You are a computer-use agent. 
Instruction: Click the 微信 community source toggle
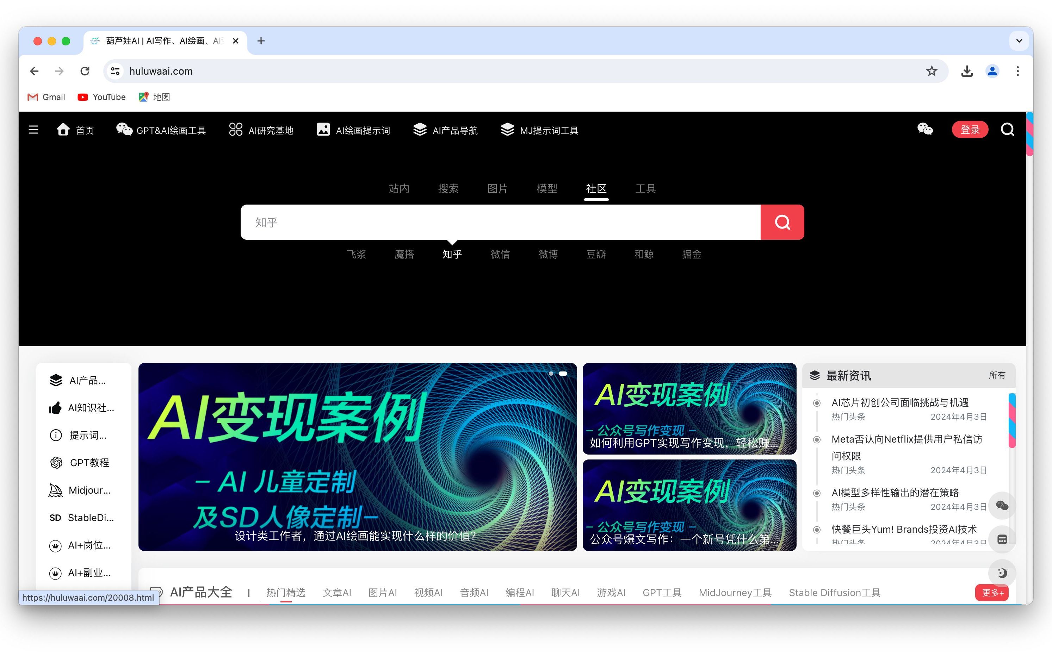point(500,254)
